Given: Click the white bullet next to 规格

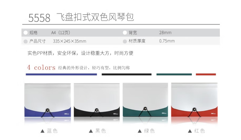Looking at the screenshot, I should tap(26, 32).
